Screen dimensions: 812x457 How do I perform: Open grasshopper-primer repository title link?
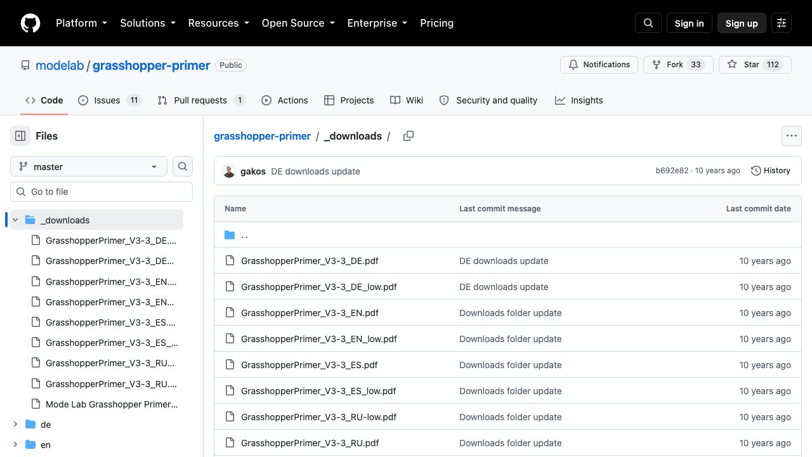click(151, 65)
